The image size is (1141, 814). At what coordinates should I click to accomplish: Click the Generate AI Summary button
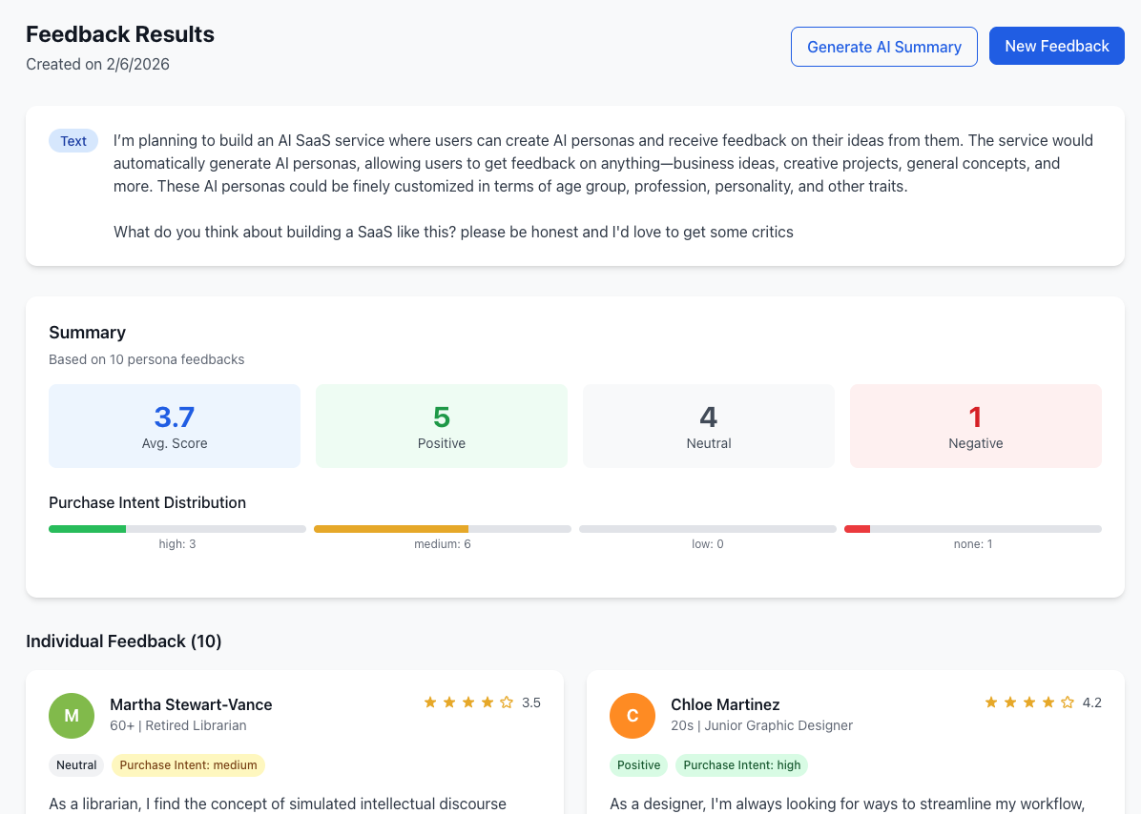click(884, 47)
